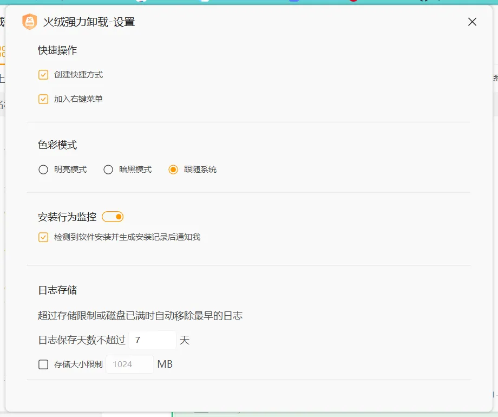Click the 火绒强力卸载-设置 title text
The width and height of the screenshot is (498, 417).
89,22
